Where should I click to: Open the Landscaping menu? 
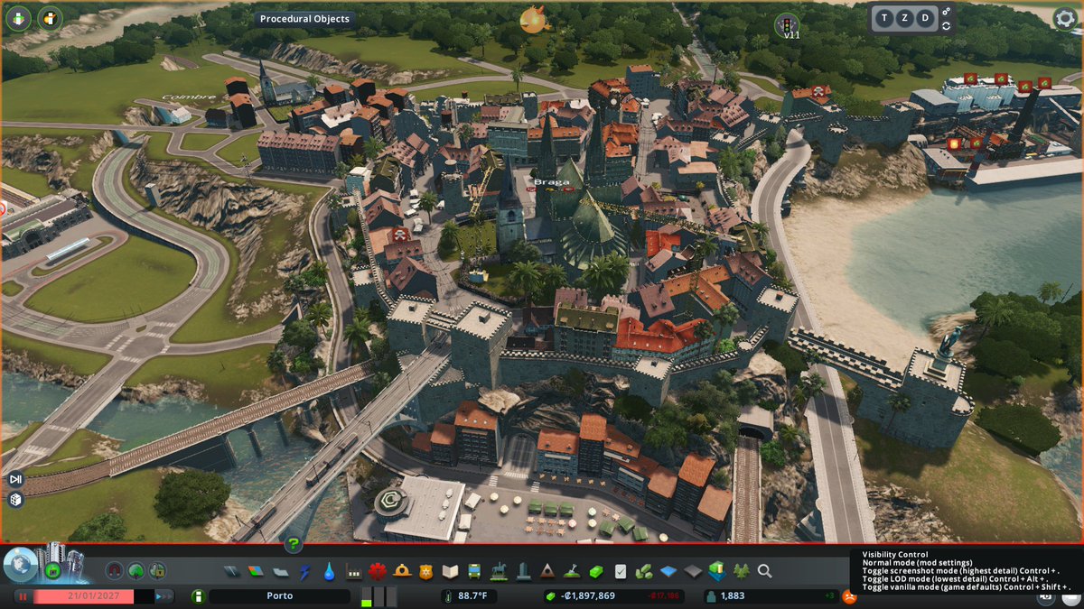coord(572,571)
